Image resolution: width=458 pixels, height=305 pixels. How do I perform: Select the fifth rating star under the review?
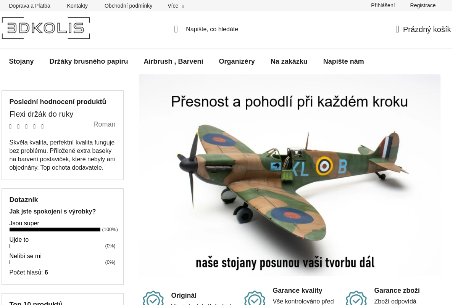pyautogui.click(x=42, y=126)
